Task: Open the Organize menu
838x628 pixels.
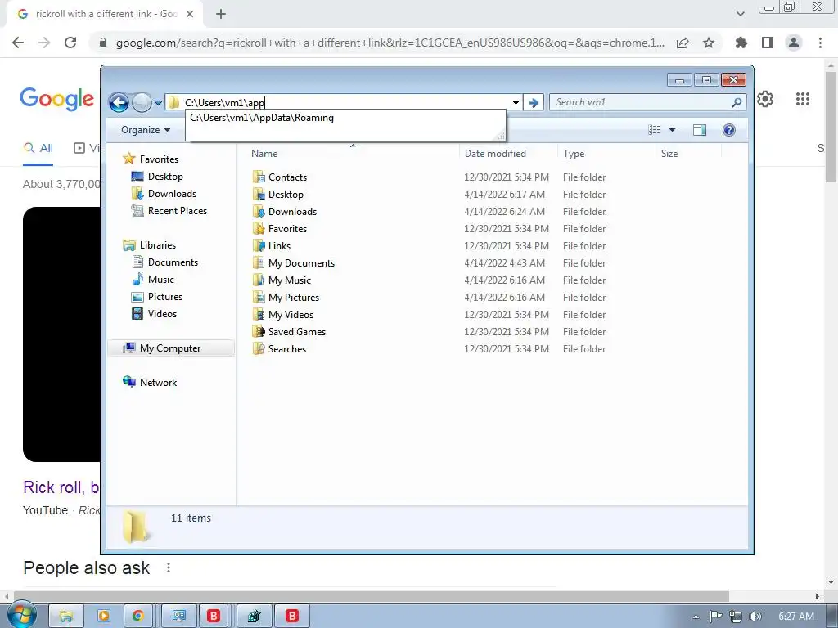Action: tap(146, 130)
